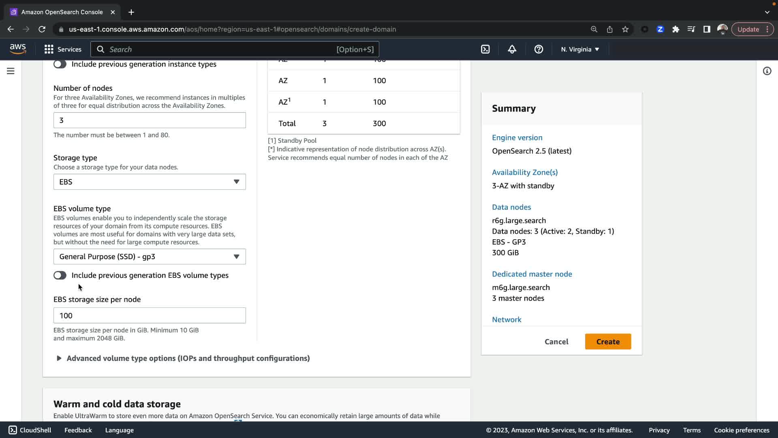Open the notifications bell icon
Screen dimensions: 778x438
tap(512, 49)
